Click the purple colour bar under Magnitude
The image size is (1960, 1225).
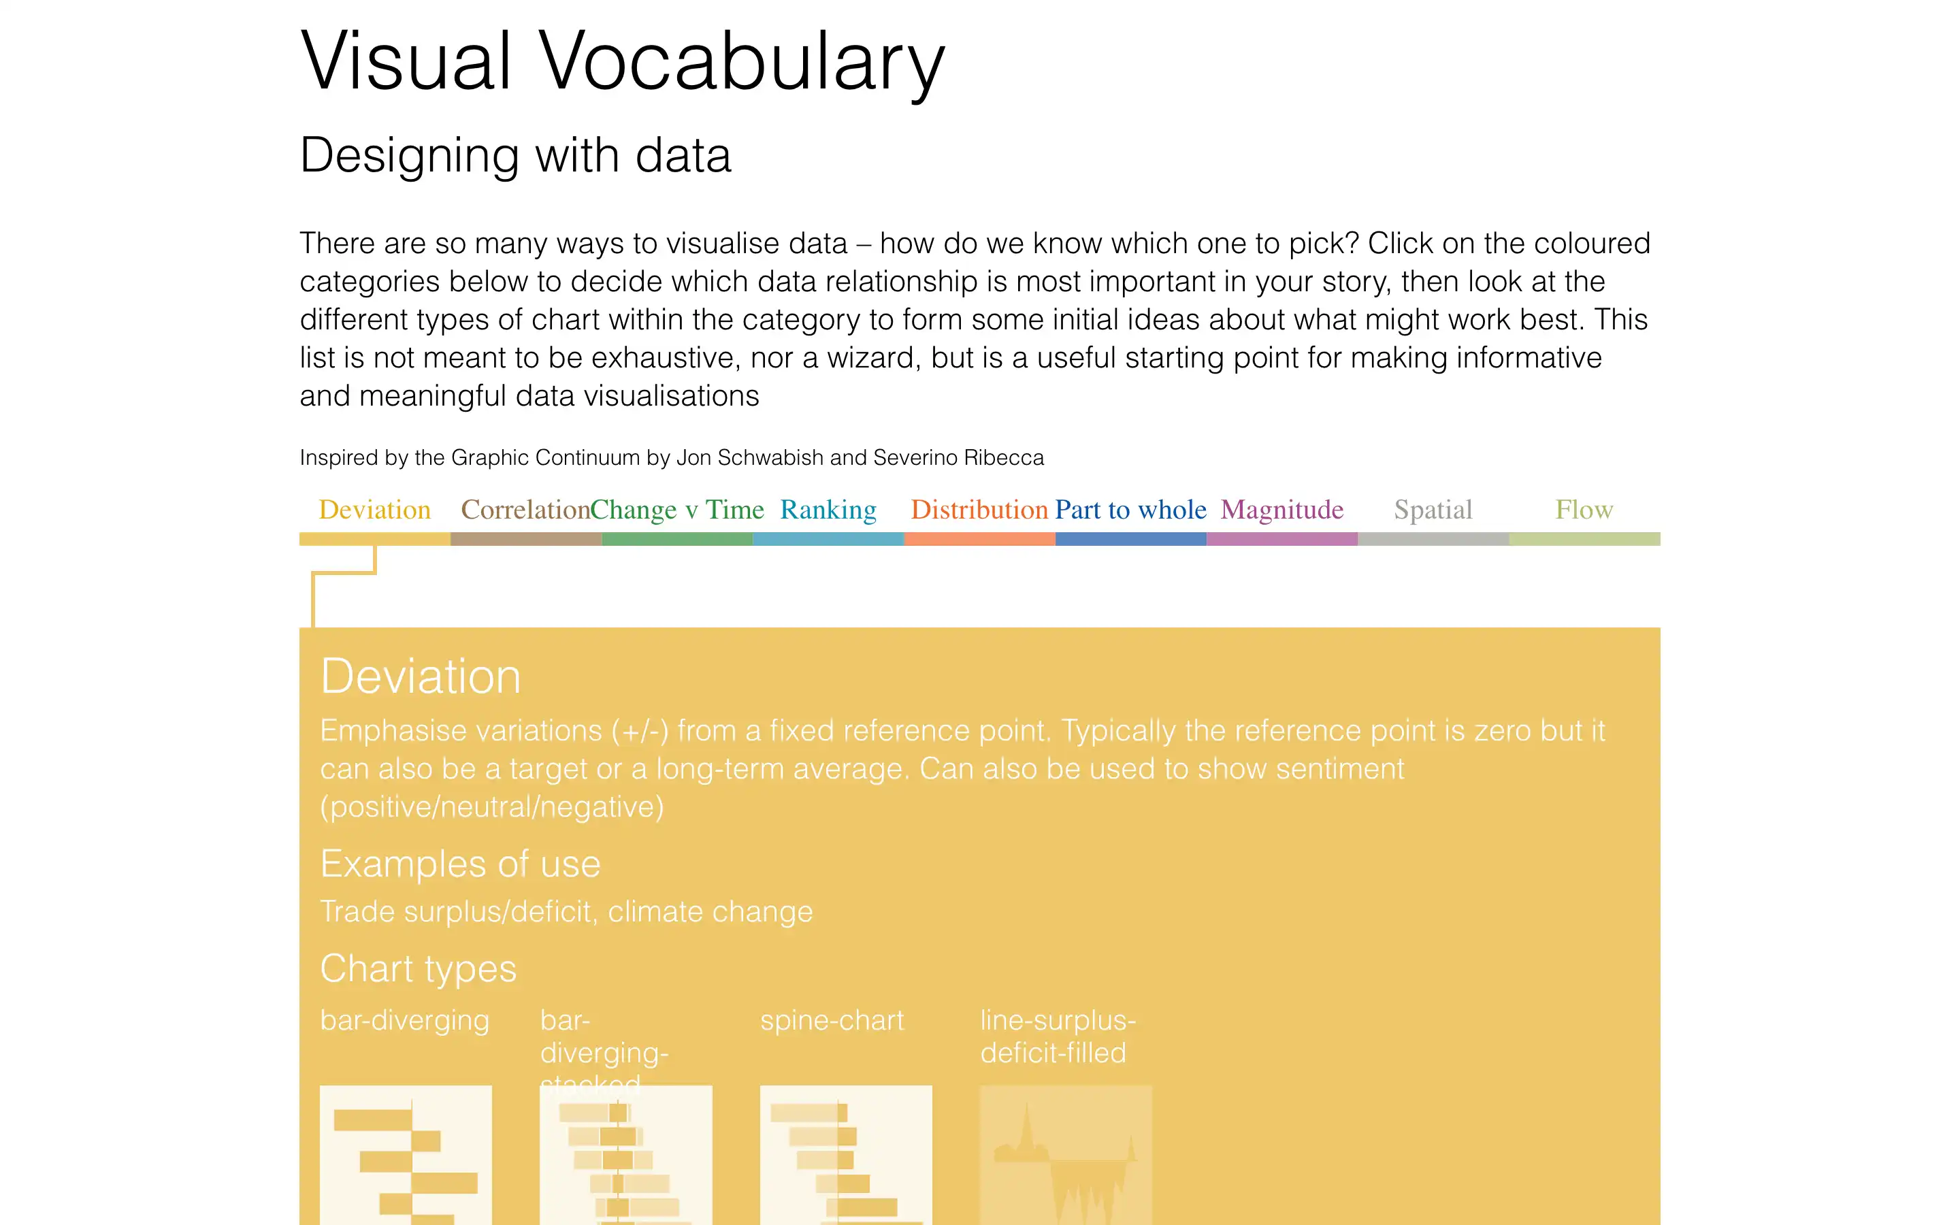(1282, 540)
